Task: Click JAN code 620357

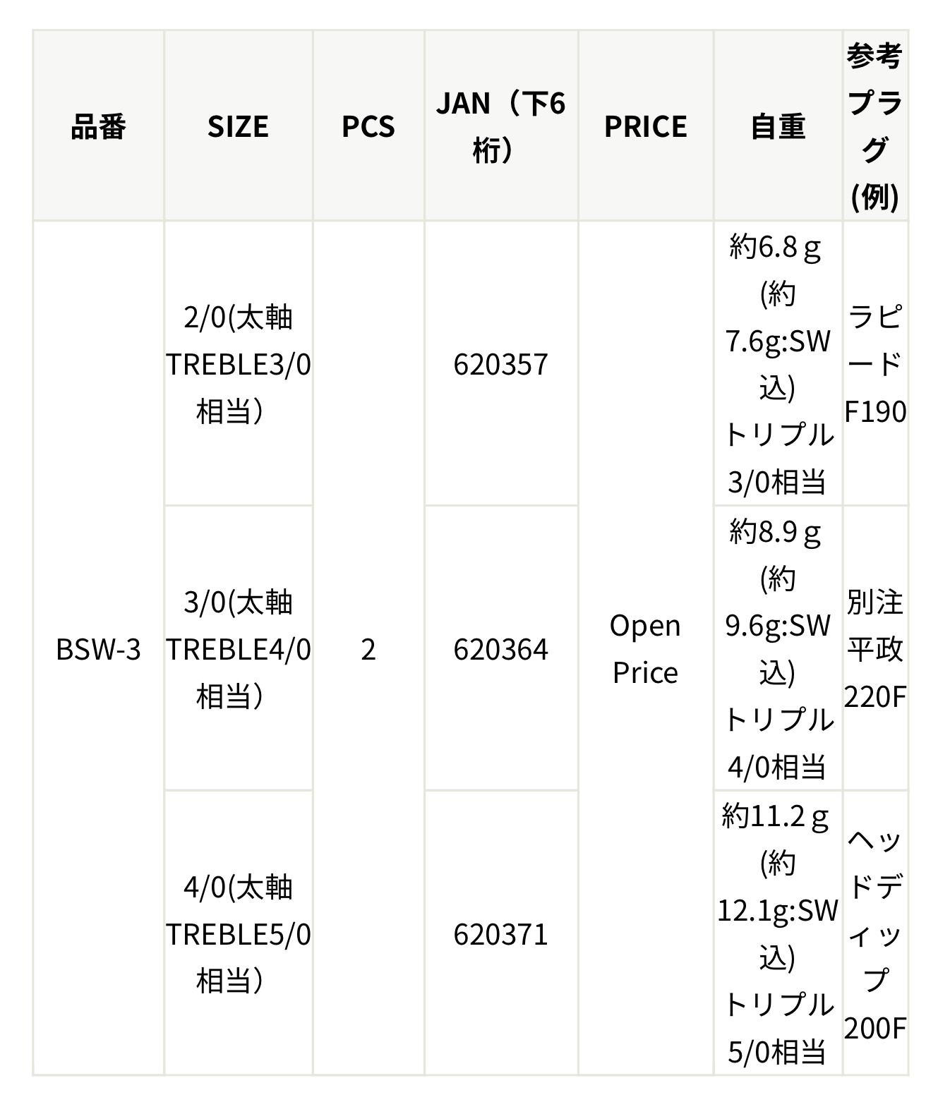Action: click(500, 364)
